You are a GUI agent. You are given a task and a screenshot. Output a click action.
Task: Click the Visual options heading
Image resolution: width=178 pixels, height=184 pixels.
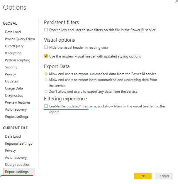(x=59, y=40)
